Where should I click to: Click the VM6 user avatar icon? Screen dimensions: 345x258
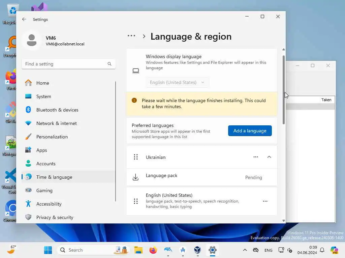tap(31, 40)
